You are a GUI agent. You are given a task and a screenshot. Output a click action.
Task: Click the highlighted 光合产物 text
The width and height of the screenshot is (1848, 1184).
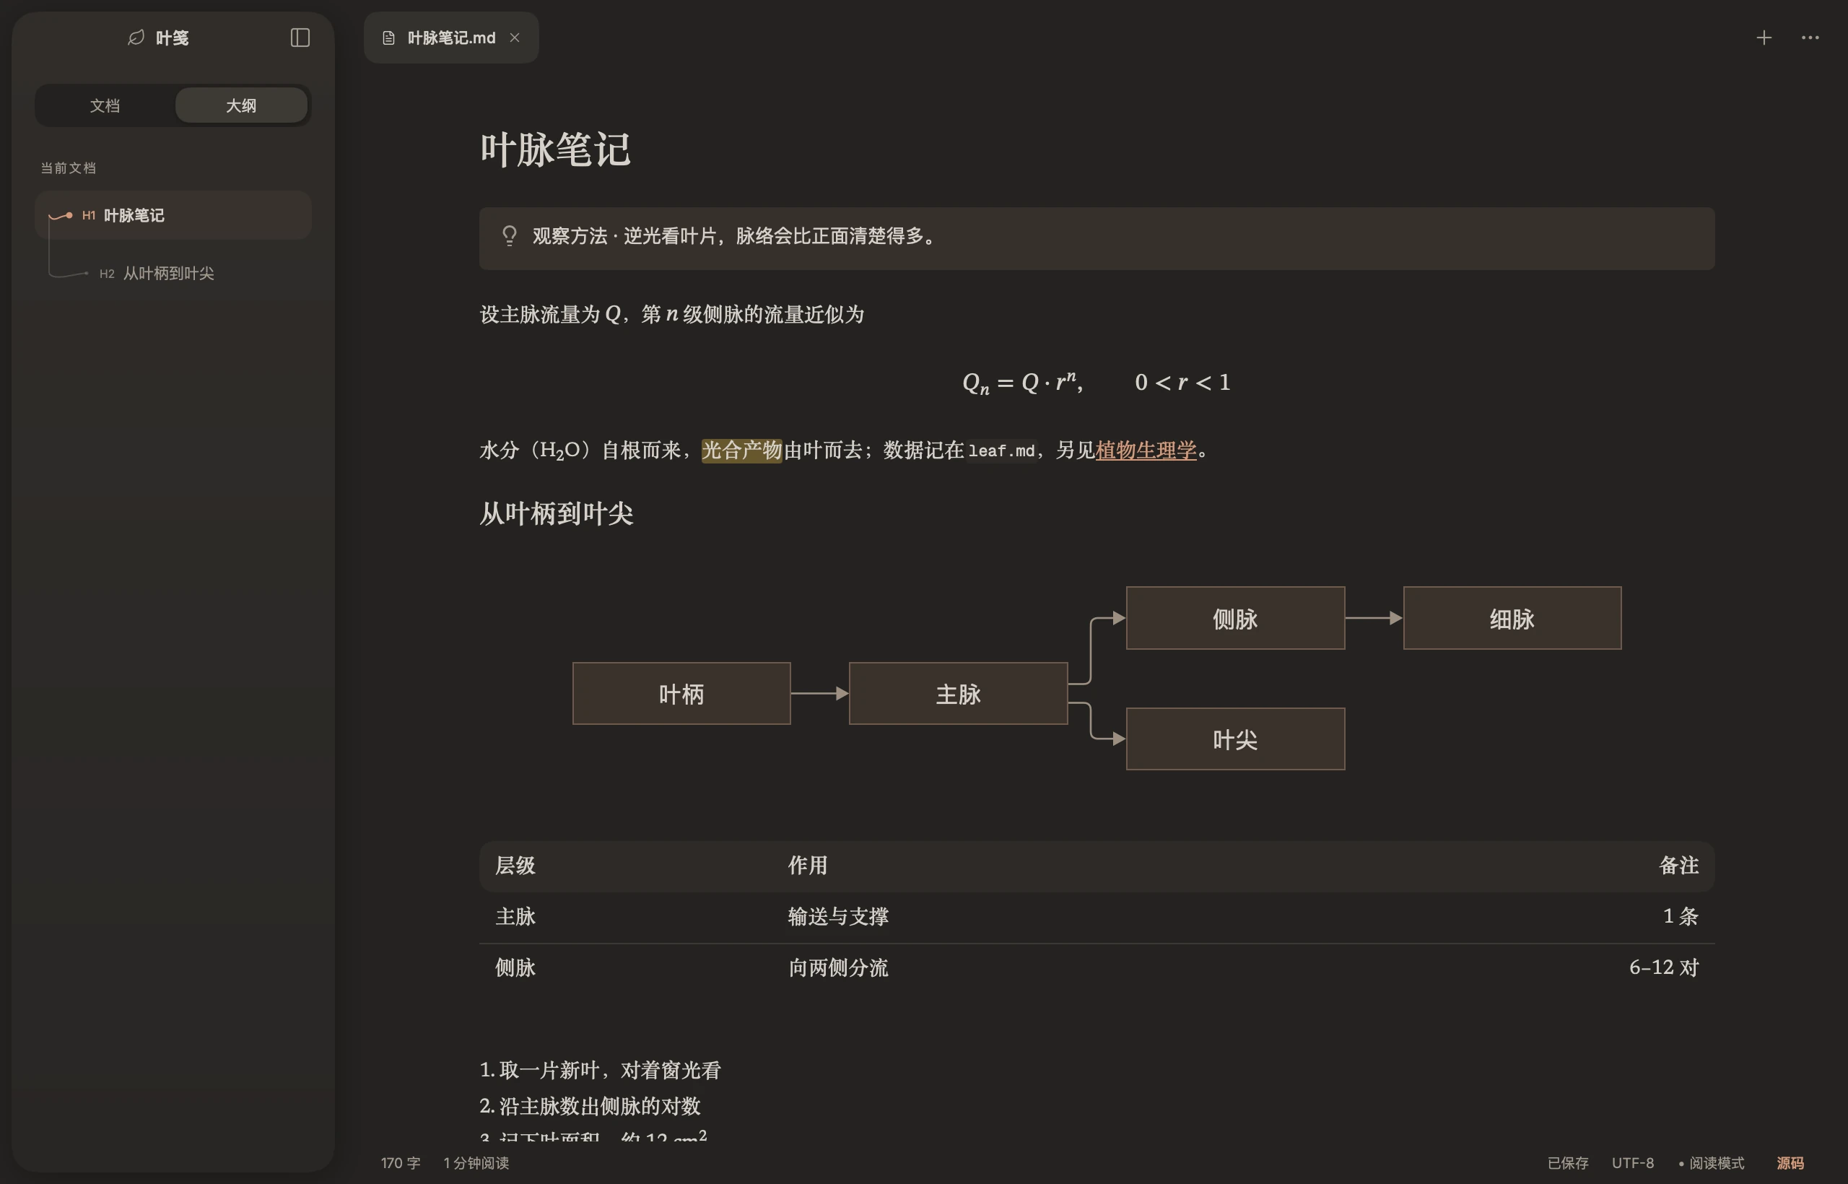pyautogui.click(x=742, y=450)
